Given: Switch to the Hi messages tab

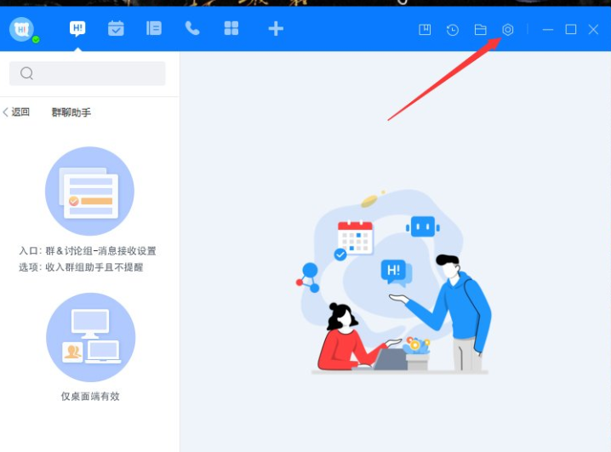Looking at the screenshot, I should point(77,29).
